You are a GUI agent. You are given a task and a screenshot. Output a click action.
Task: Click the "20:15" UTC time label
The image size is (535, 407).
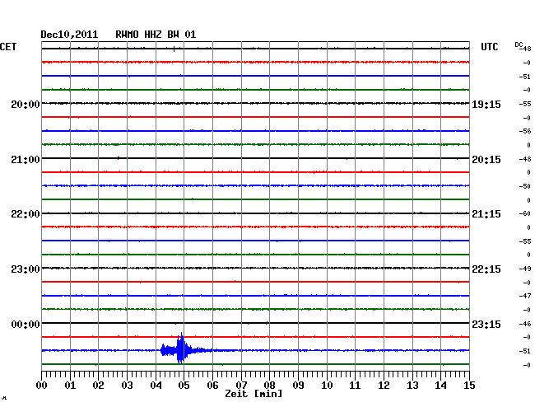click(x=486, y=160)
